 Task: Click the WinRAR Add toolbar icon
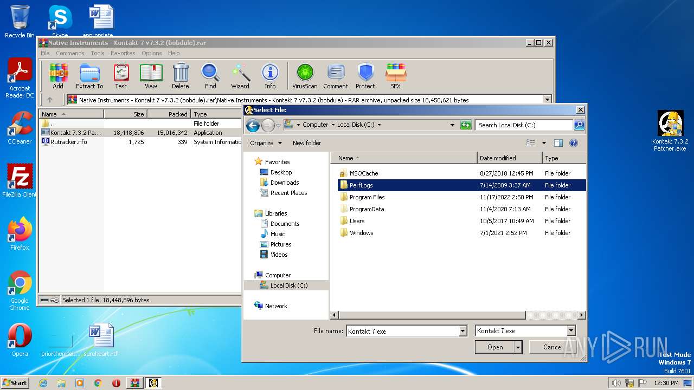point(58,76)
